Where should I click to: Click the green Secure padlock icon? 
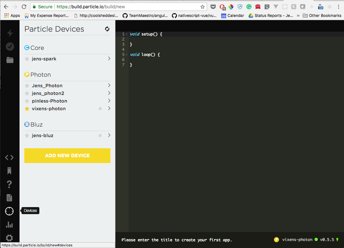coord(34,7)
